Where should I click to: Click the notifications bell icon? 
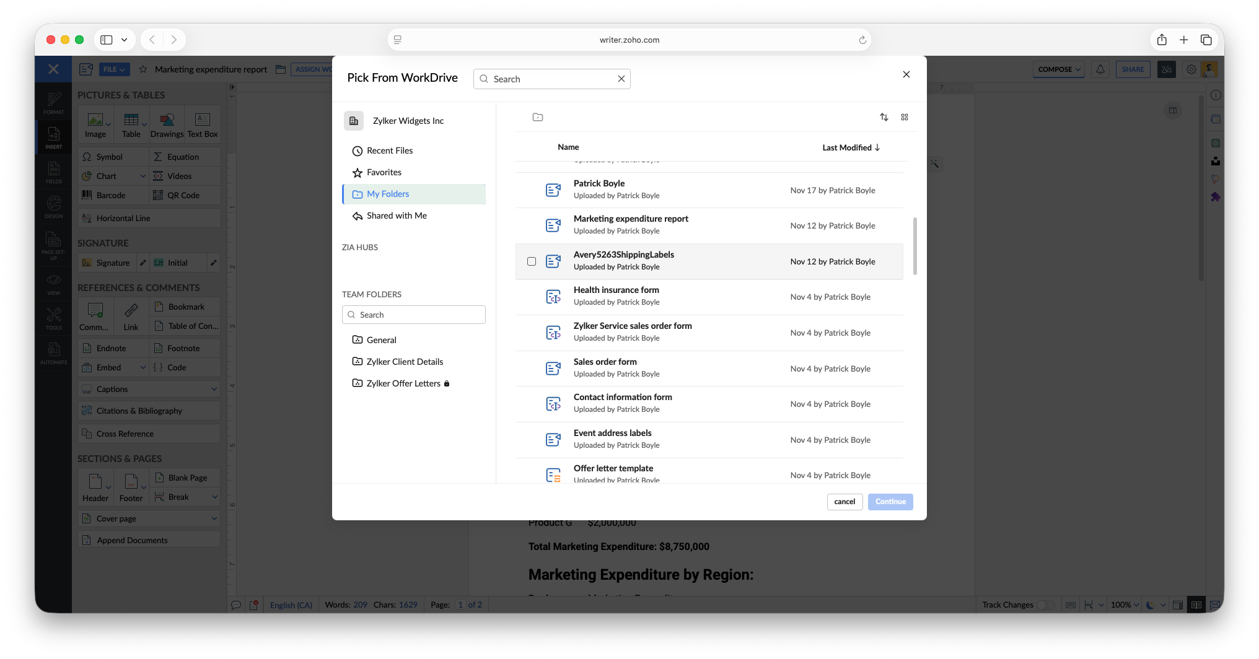[x=1100, y=69]
